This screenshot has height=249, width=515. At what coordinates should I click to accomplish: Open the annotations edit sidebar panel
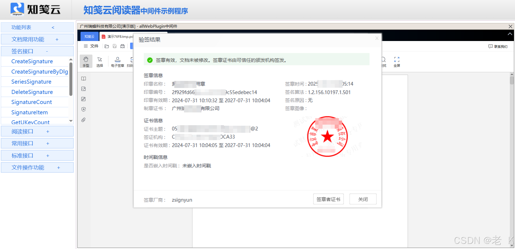click(x=83, y=99)
